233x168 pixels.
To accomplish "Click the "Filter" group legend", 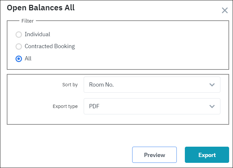I will point(27,21).
